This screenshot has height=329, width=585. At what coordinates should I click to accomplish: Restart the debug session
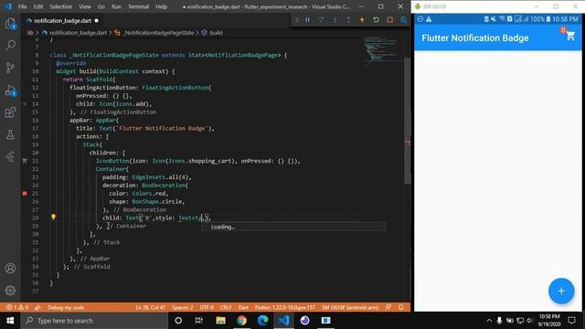click(x=376, y=20)
